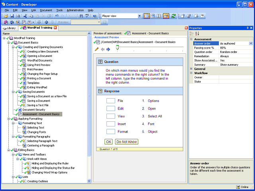Select the Document Security tree item
The image size is (255, 191).
[34, 110]
